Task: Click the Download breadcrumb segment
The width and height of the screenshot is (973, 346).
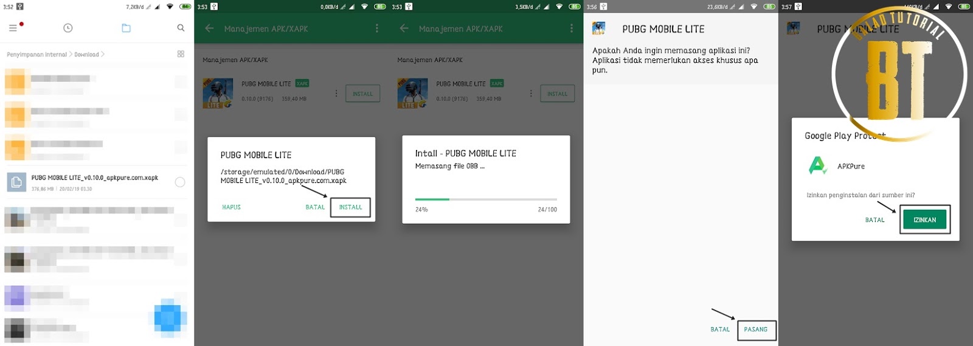Action: [x=86, y=55]
